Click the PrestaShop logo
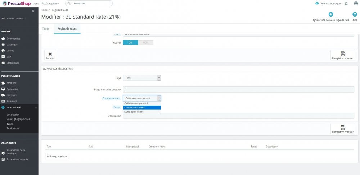Screen dimensions: 360x175 pos(17,4)
